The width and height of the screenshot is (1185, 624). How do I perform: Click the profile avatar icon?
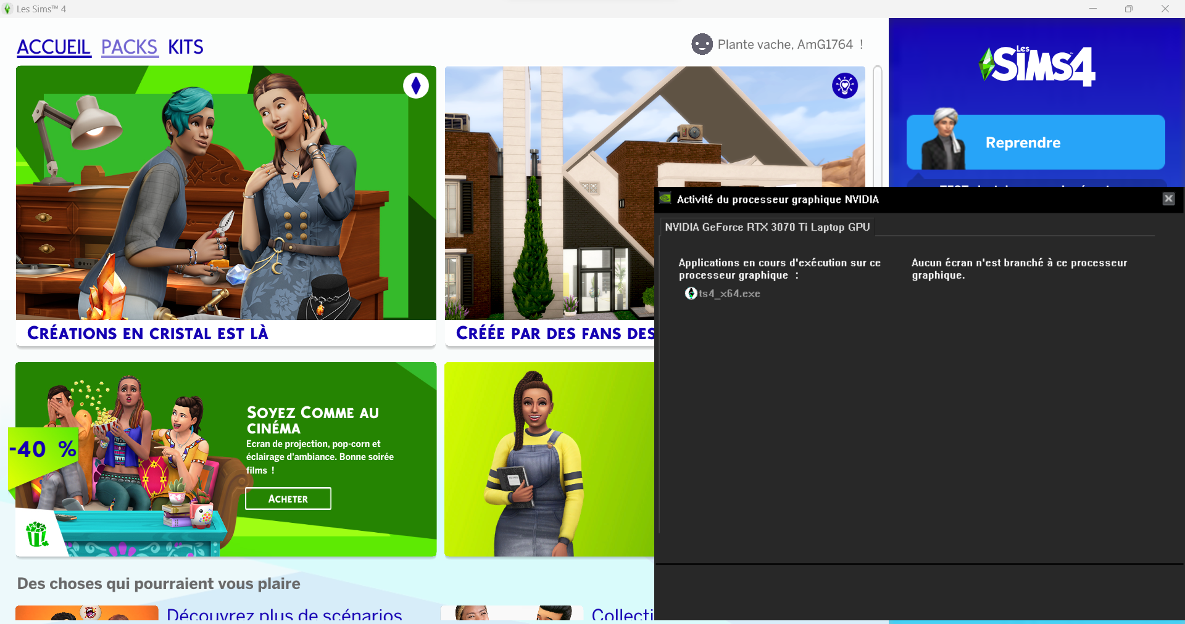click(x=702, y=44)
